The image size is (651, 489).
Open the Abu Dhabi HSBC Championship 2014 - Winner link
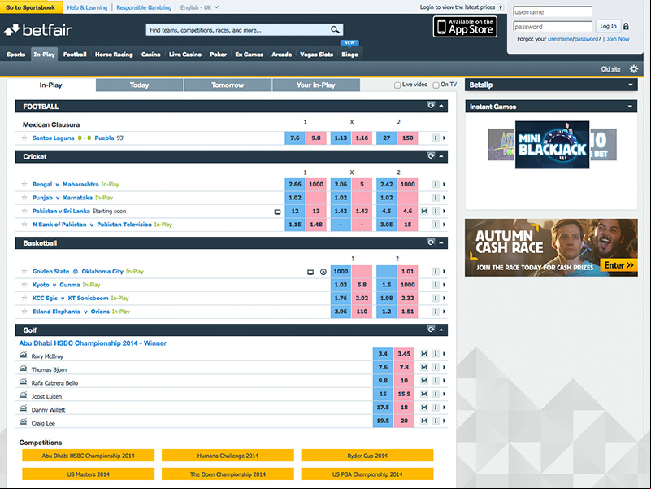(93, 343)
